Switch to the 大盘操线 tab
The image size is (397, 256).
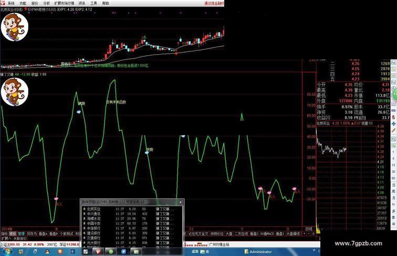(293, 234)
